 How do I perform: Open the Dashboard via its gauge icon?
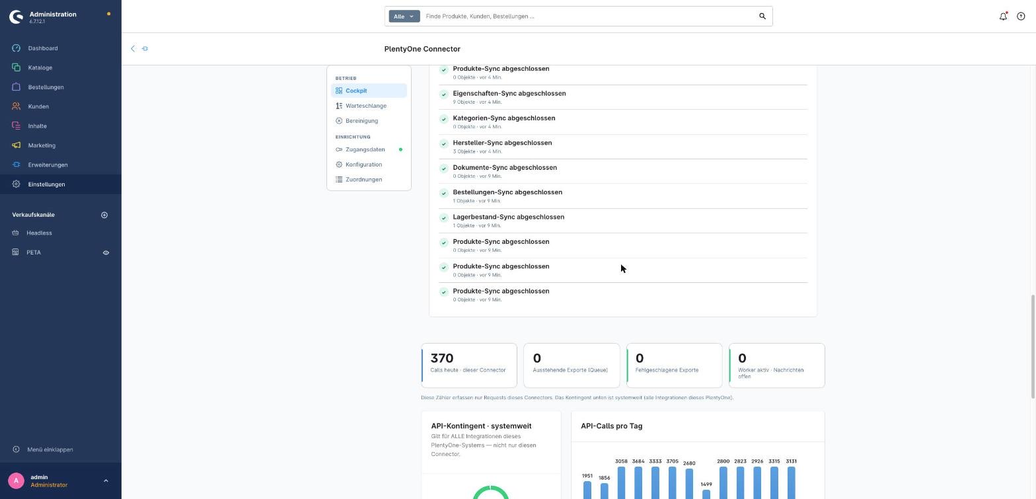point(16,48)
